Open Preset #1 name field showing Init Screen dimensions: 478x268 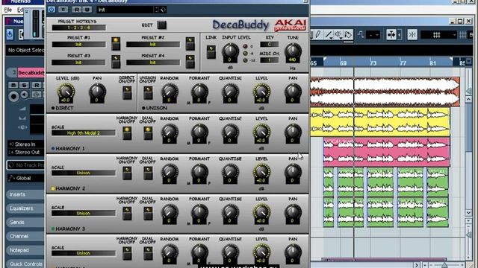(x=79, y=45)
